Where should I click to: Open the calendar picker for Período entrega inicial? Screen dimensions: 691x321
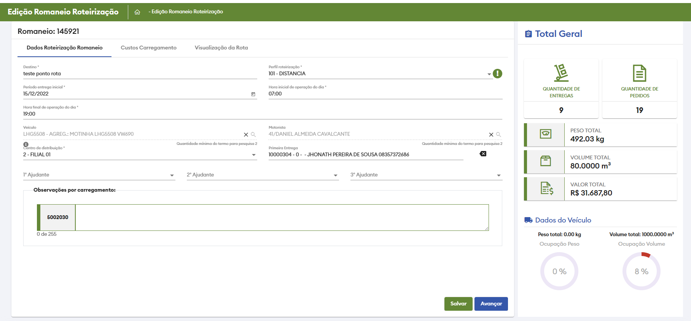pos(253,94)
